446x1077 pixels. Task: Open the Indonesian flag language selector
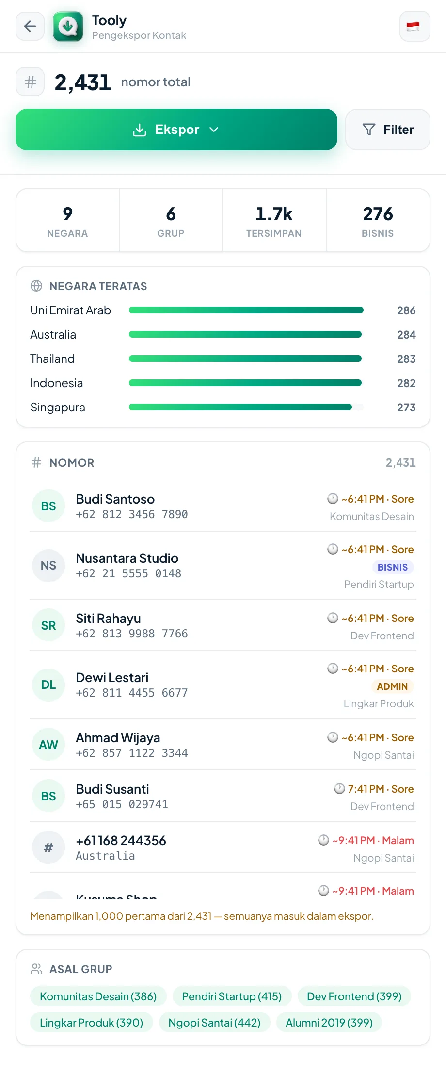point(414,26)
